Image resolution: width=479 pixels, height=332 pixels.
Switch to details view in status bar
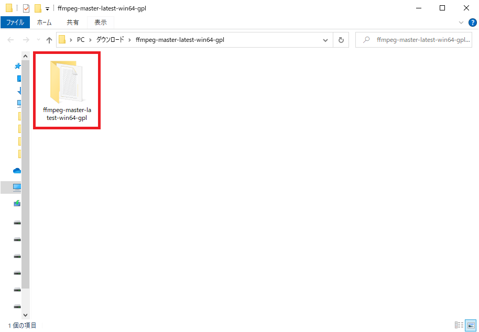(459, 325)
